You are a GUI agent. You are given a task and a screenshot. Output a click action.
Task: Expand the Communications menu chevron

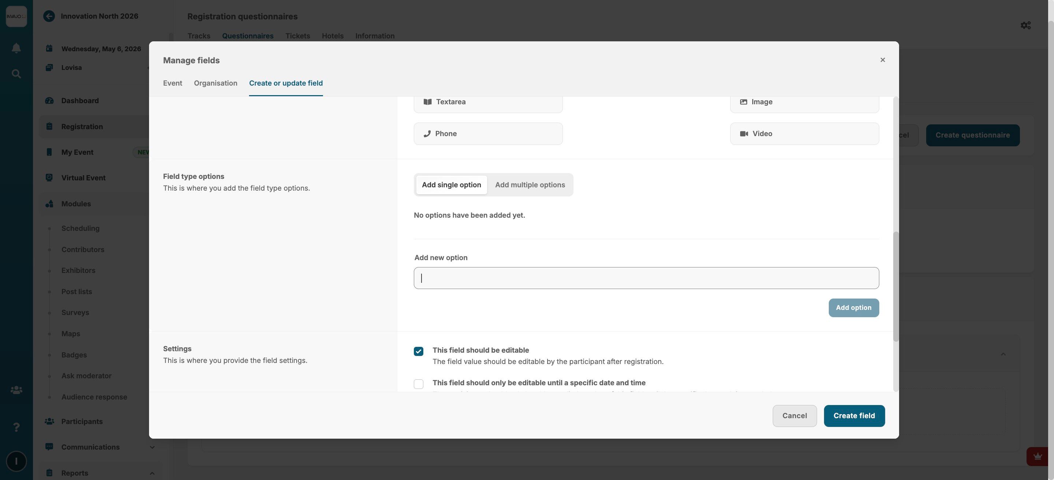pyautogui.click(x=152, y=447)
